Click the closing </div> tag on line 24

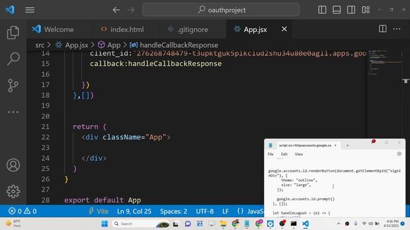(94, 158)
